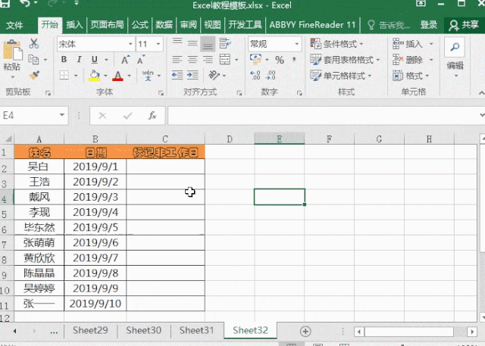Click the Cut scissors icon

(33, 44)
